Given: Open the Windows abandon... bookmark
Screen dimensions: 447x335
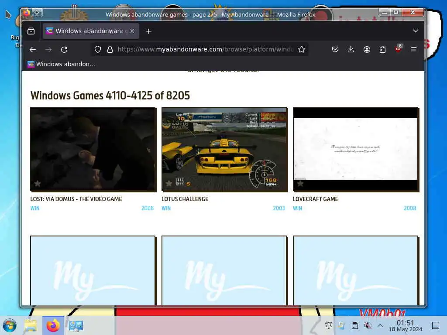Looking at the screenshot, I should pyautogui.click(x=61, y=64).
